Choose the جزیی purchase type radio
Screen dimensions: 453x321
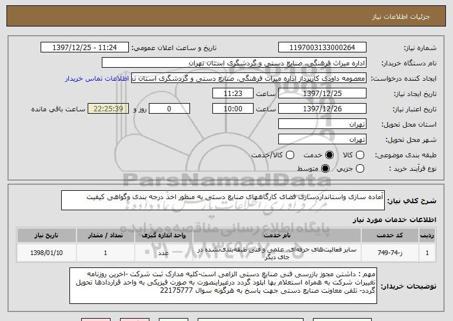[x=360, y=168]
